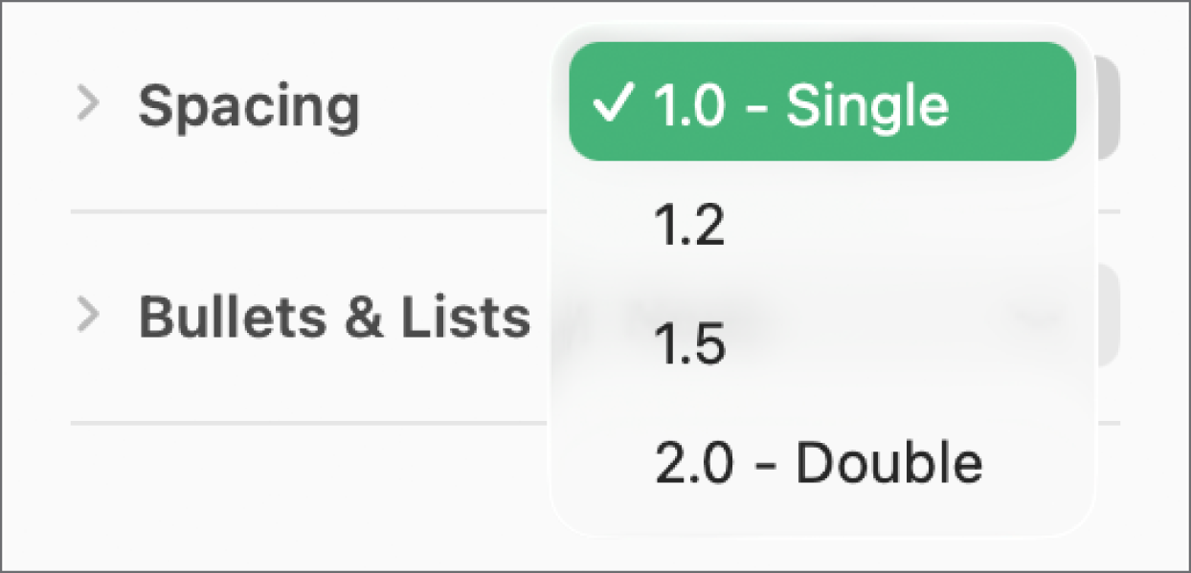Image resolution: width=1191 pixels, height=573 pixels.
Task: Click the Spacing pop-up button edge behind the menu
Action: 1105,105
